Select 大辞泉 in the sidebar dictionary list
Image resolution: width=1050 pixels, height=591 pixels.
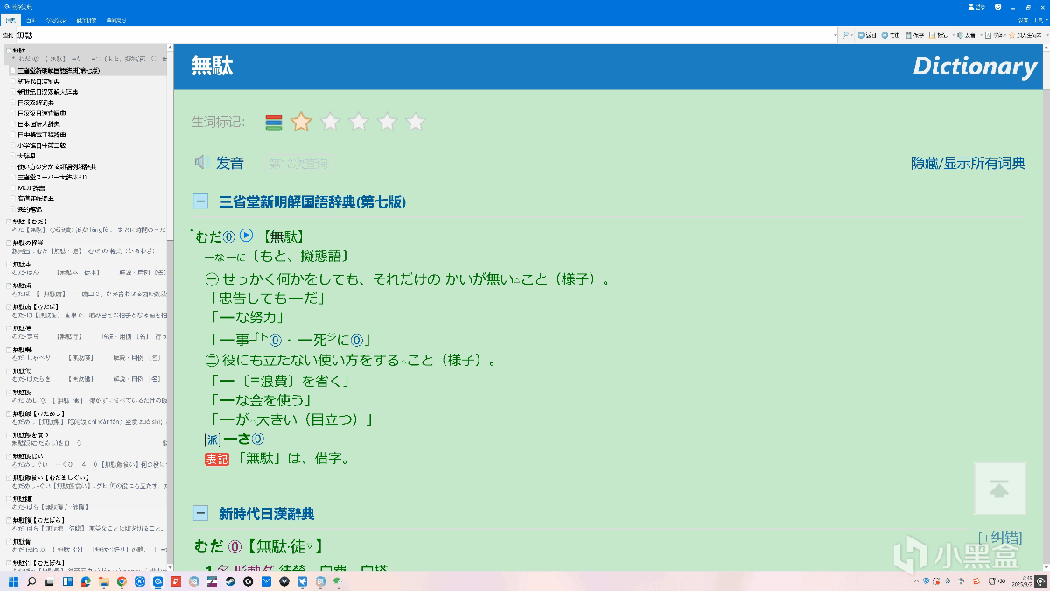[x=26, y=156]
